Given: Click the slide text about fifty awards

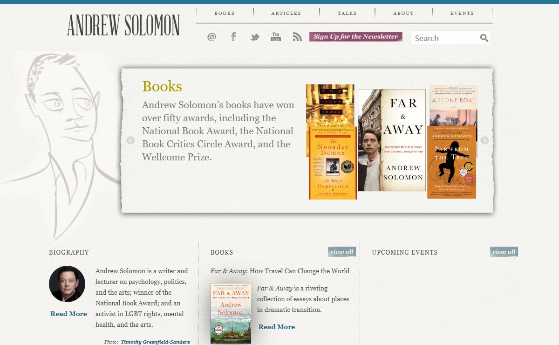Looking at the screenshot, I should coord(218,131).
